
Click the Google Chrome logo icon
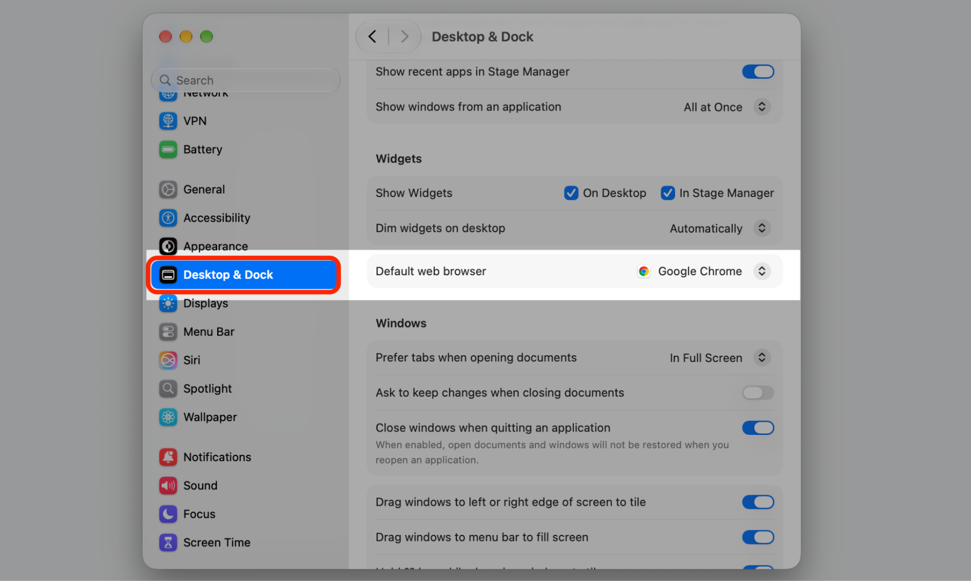644,271
